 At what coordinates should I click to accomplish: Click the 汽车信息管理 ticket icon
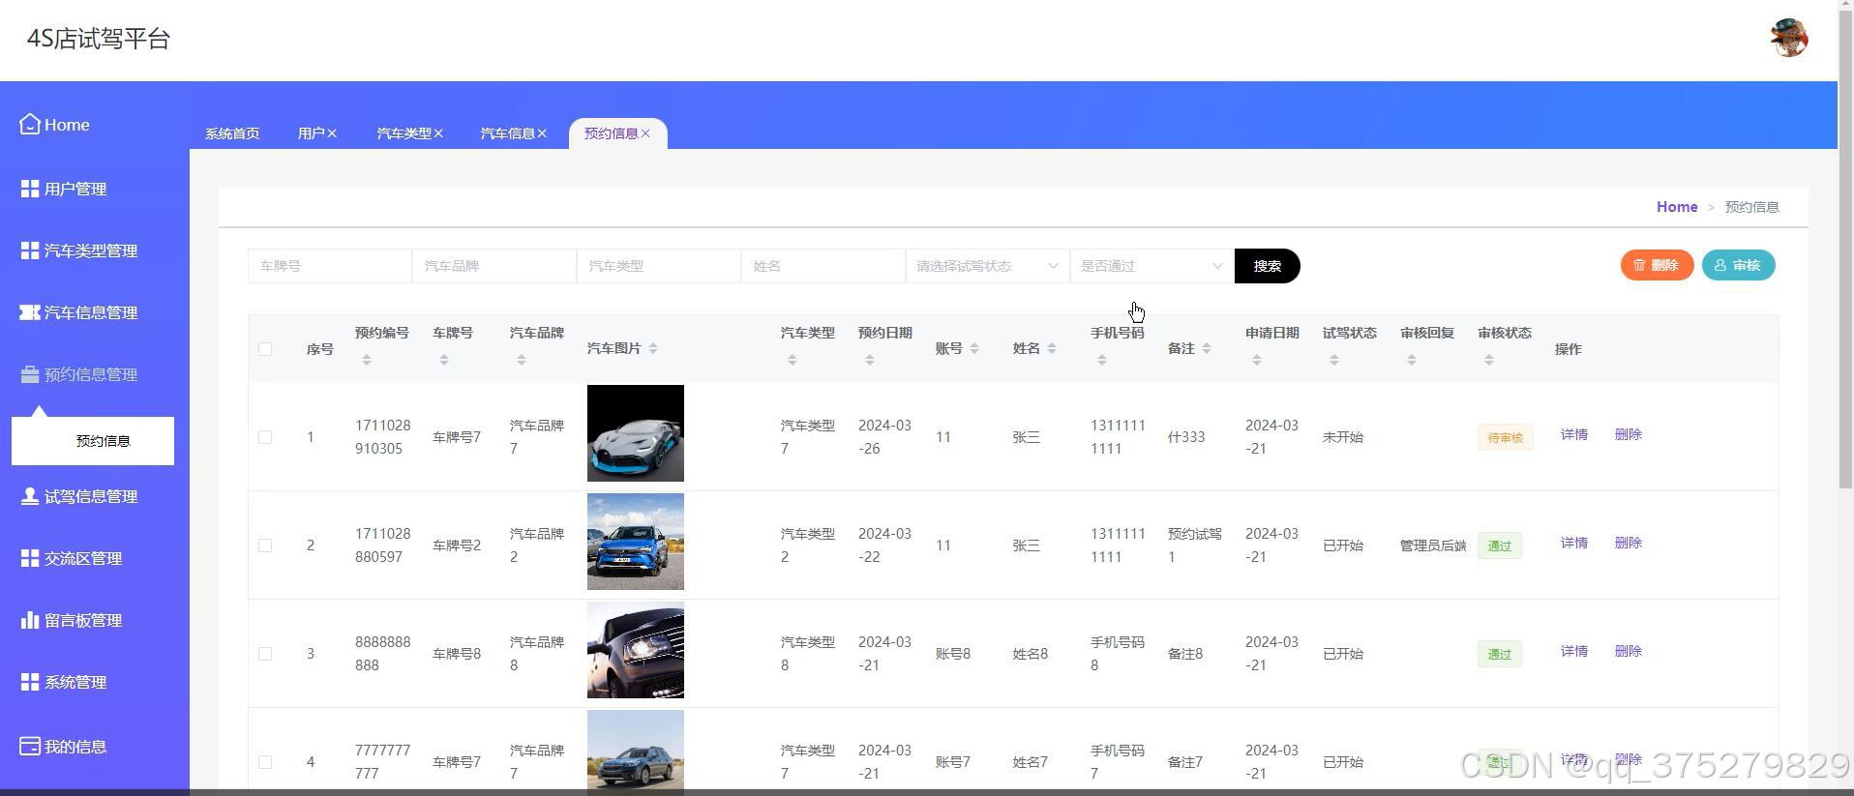(x=30, y=312)
